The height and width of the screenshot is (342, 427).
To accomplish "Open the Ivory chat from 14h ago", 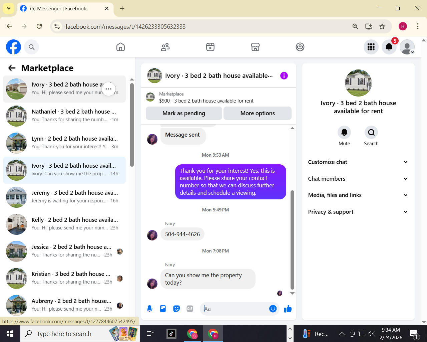I will pyautogui.click(x=64, y=170).
